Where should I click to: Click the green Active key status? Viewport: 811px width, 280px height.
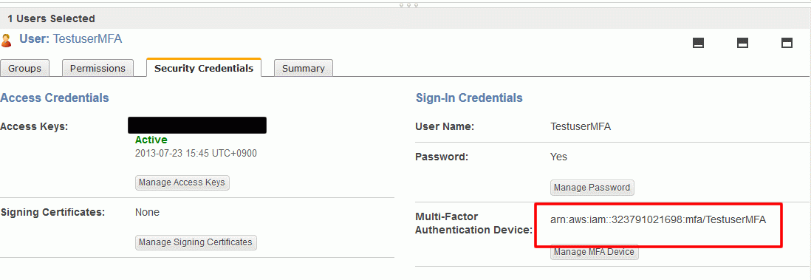pos(151,140)
